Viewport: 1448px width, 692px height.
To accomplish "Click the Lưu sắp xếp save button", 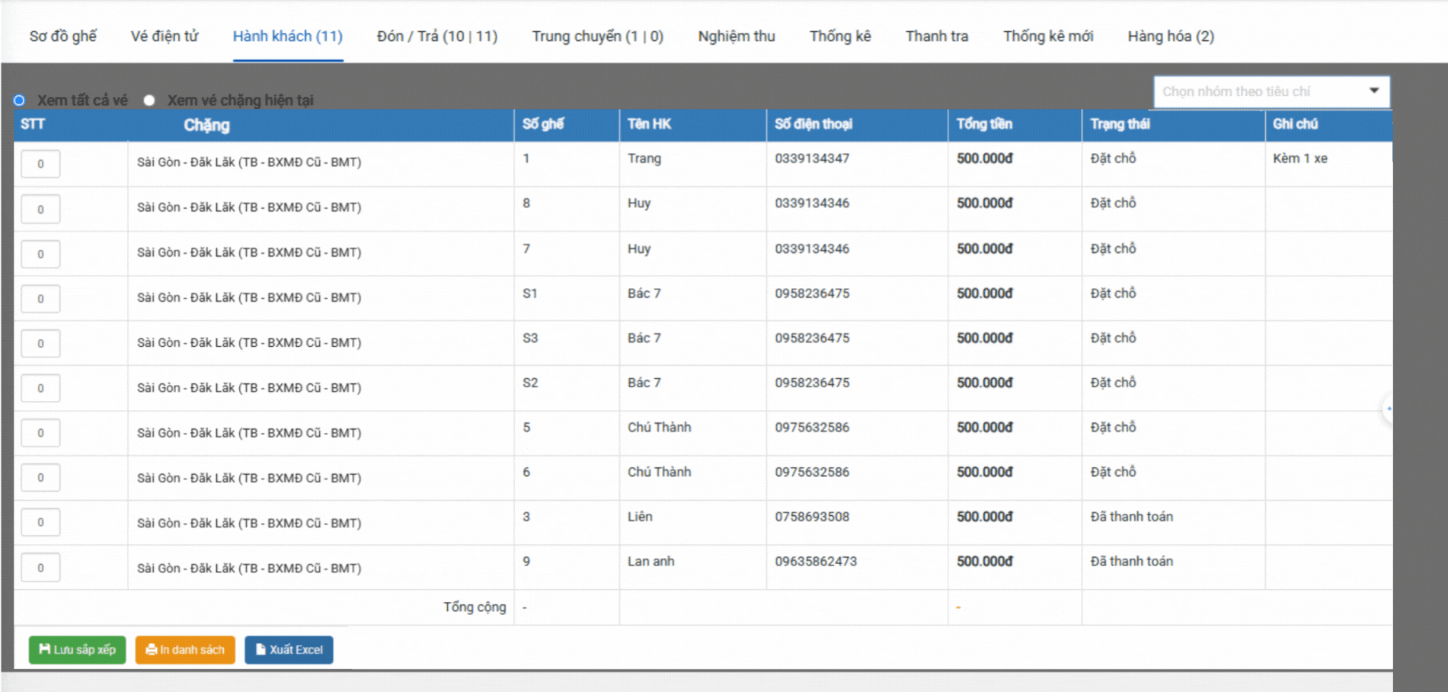I will [77, 650].
